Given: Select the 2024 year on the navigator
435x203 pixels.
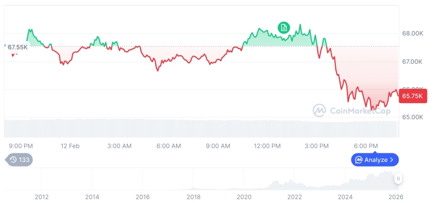Looking at the screenshot, I should (x=345, y=197).
